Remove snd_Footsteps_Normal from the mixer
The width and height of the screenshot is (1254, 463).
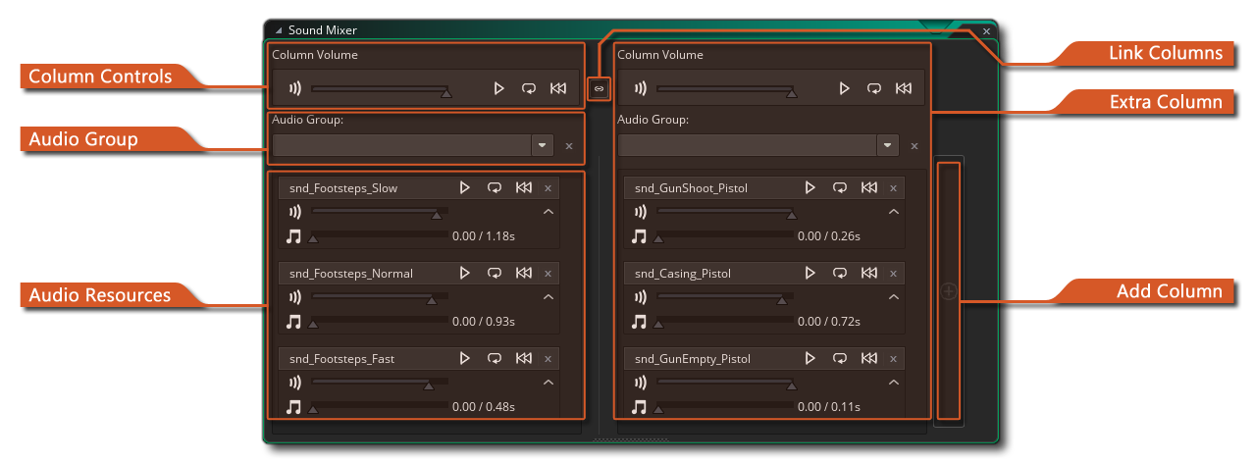tap(549, 273)
